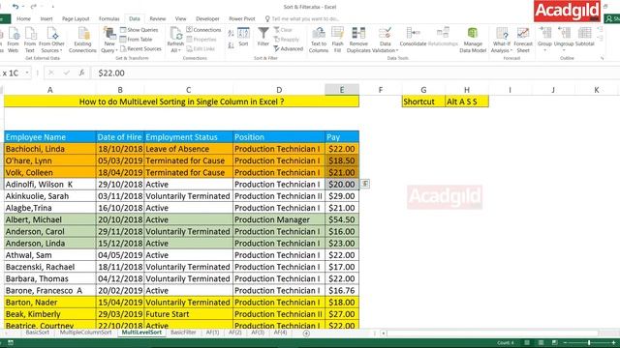Click the Redo icon in title bar
This screenshot has height=348, width=620.
click(34, 7)
